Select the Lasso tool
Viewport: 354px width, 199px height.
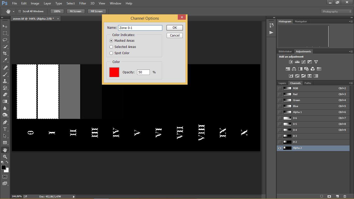[x=5, y=40]
